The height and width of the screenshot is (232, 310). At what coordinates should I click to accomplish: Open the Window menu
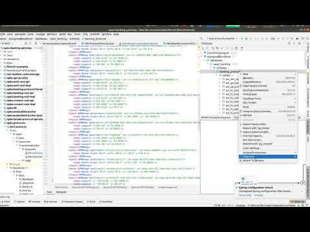click(x=107, y=34)
